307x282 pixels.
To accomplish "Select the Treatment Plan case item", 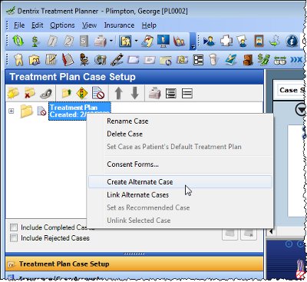I will pos(80,111).
